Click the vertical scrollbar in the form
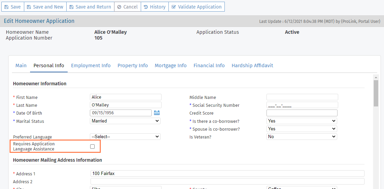 point(376,93)
